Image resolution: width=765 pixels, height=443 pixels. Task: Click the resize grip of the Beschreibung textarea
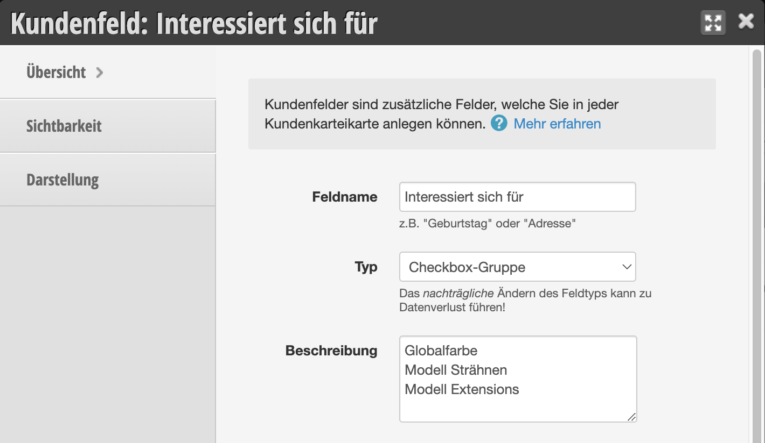(631, 417)
